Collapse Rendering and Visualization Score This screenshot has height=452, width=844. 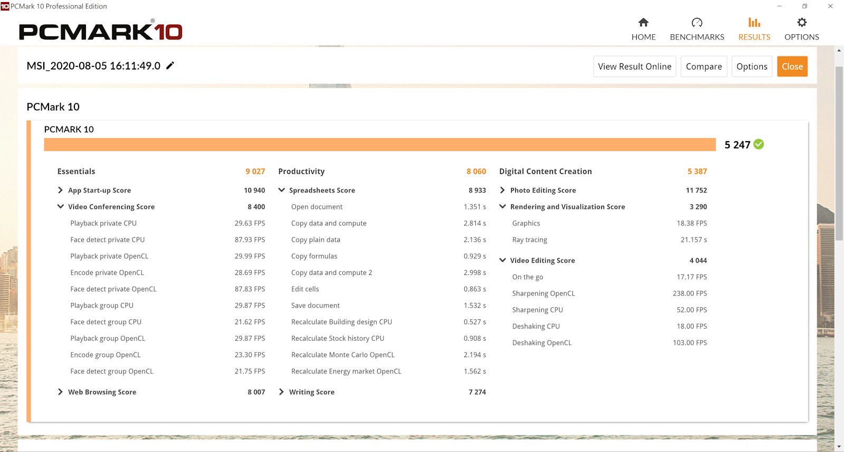click(x=502, y=207)
